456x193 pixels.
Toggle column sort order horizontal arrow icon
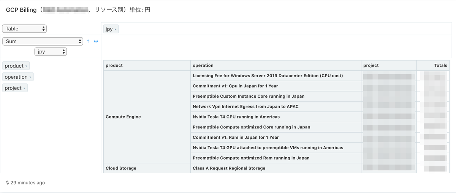96,41
